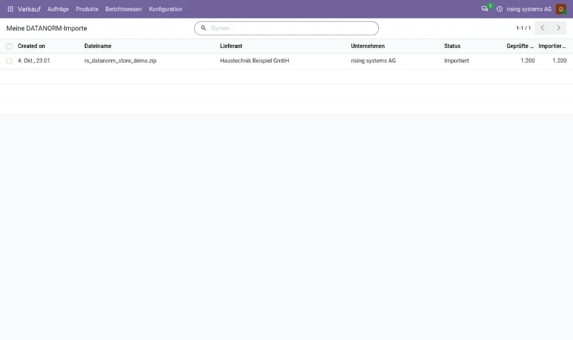Switch company via rising systems AG
This screenshot has height=340, width=573.
(529, 9)
